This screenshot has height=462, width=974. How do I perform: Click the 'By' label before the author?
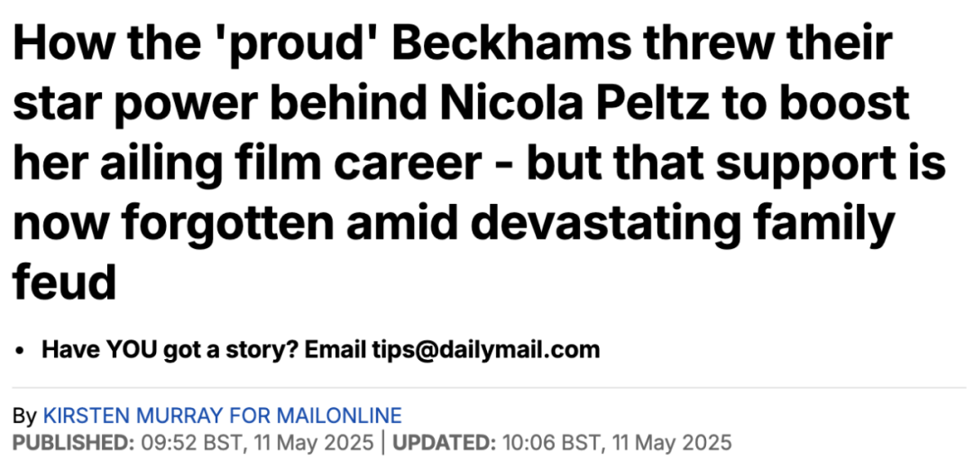pos(25,415)
